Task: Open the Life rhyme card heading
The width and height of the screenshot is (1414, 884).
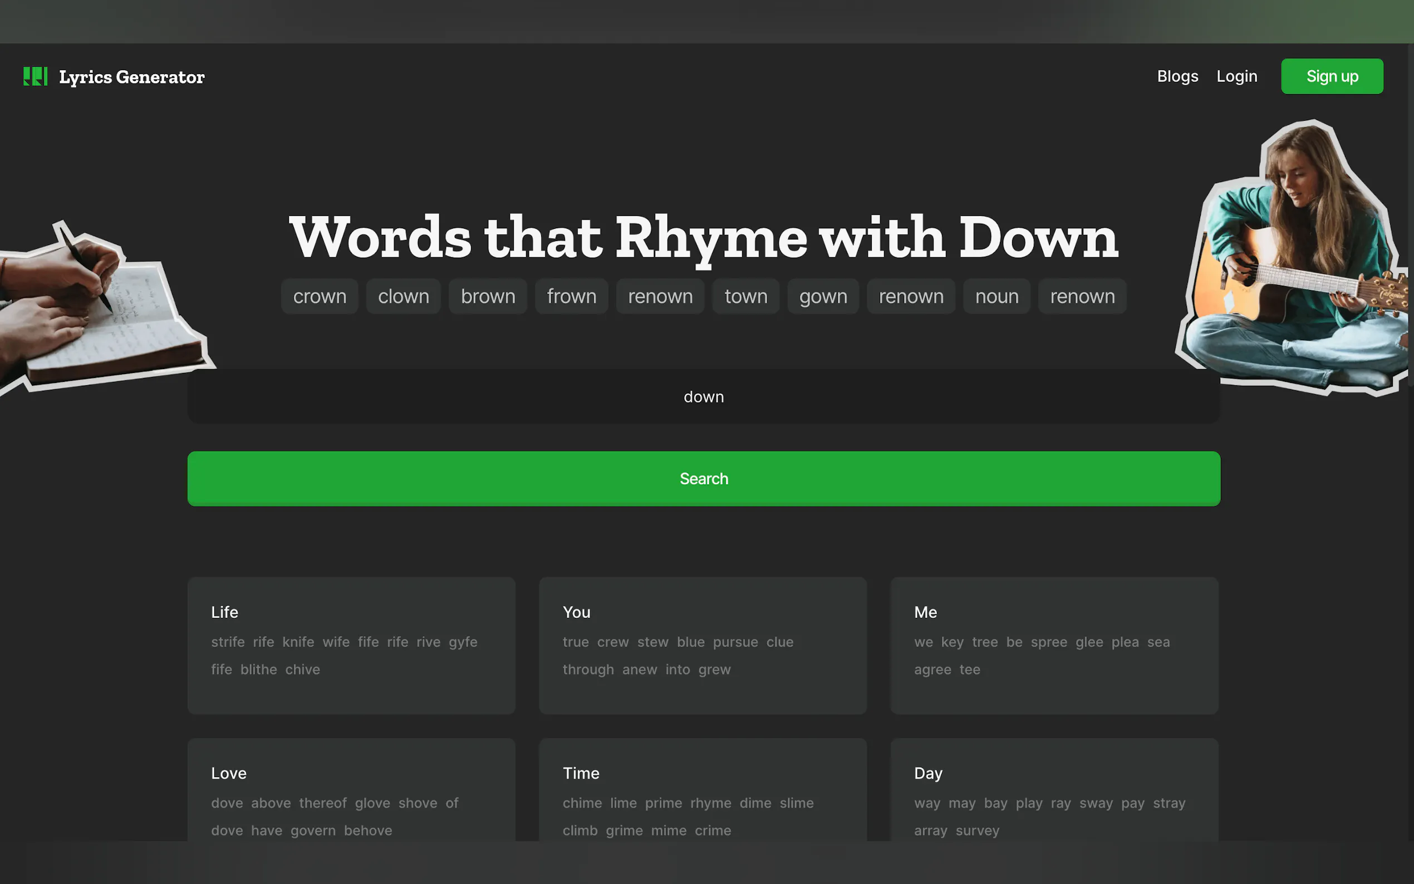Action: (x=224, y=612)
